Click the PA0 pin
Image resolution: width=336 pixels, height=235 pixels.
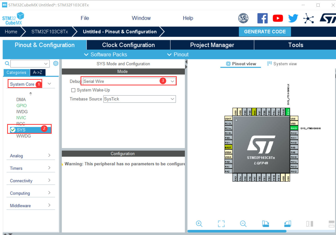(228, 162)
